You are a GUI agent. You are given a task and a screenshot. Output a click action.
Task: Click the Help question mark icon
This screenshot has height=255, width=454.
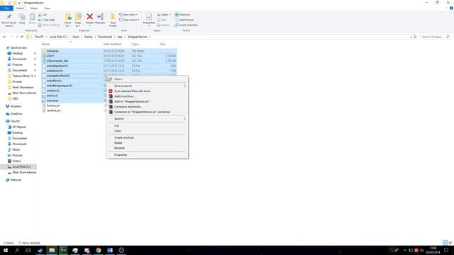coord(451,8)
